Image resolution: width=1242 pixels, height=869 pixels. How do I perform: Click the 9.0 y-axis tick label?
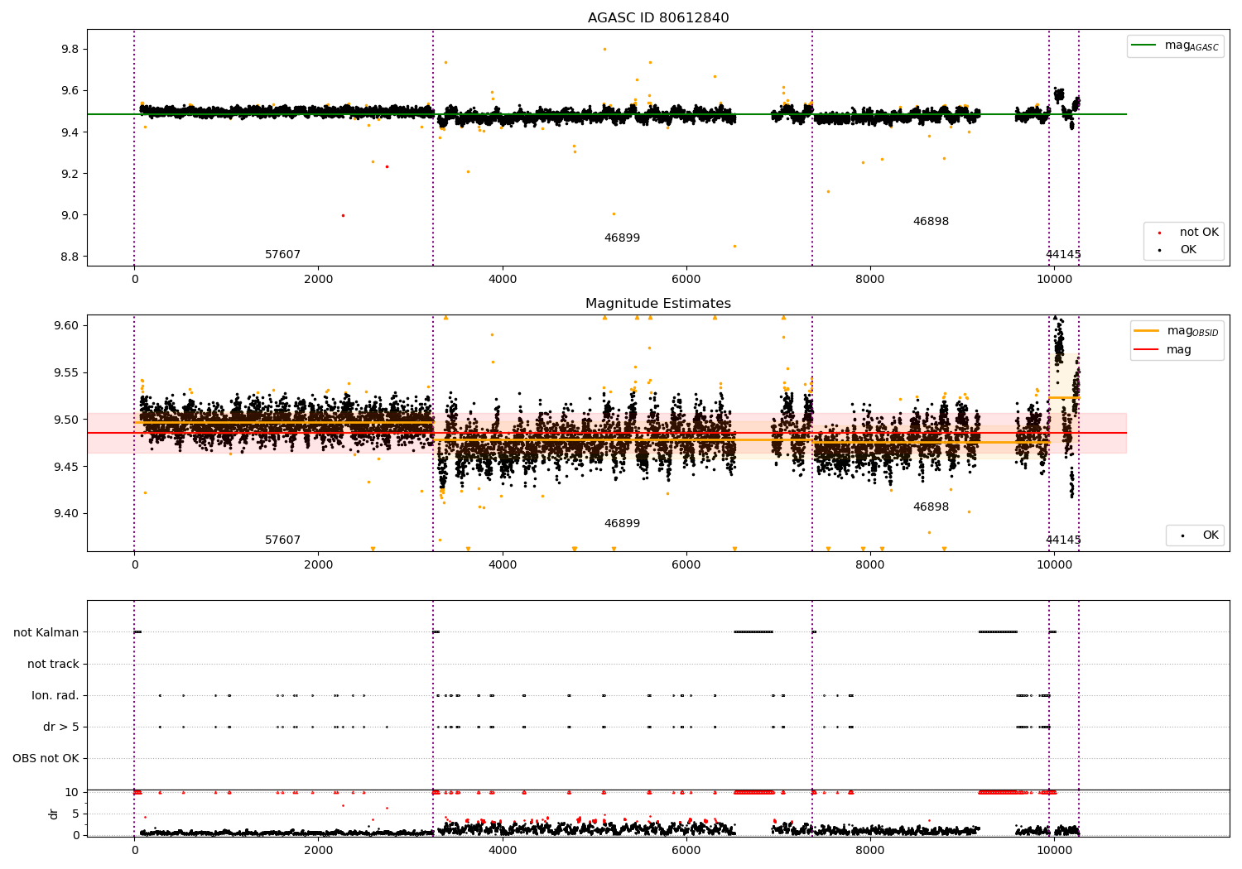point(70,215)
